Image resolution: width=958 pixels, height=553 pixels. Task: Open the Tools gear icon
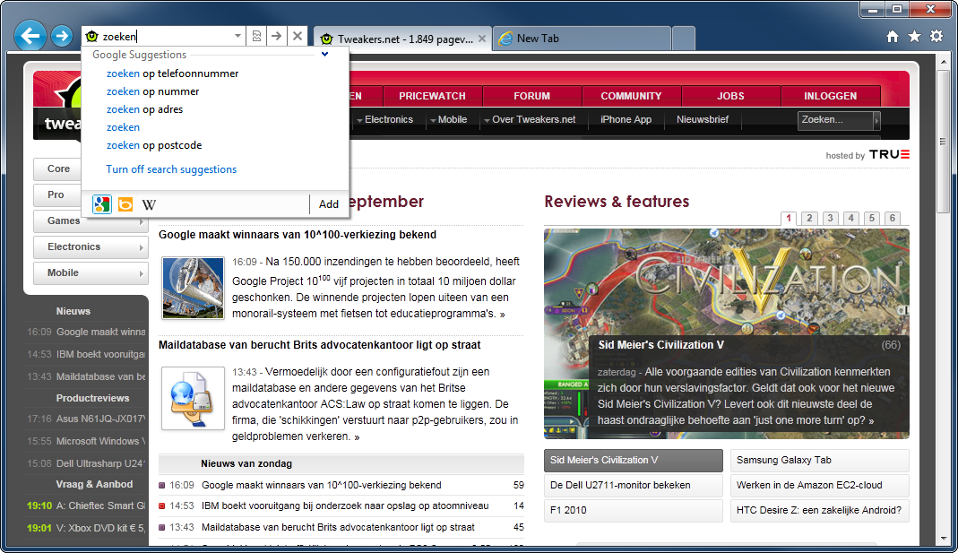click(x=936, y=37)
